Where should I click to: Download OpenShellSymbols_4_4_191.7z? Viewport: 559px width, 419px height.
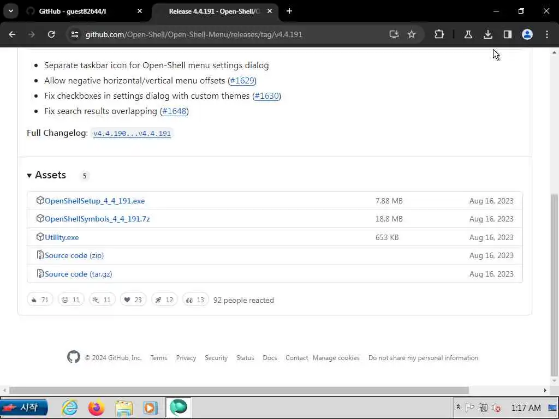click(x=97, y=219)
